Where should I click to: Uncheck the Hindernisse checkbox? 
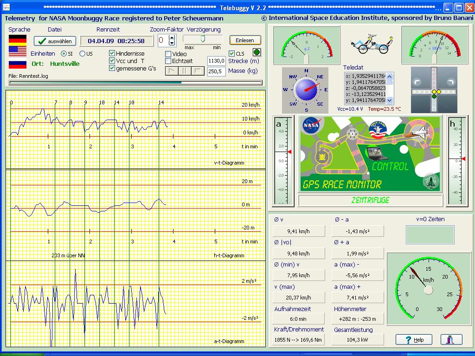point(112,53)
